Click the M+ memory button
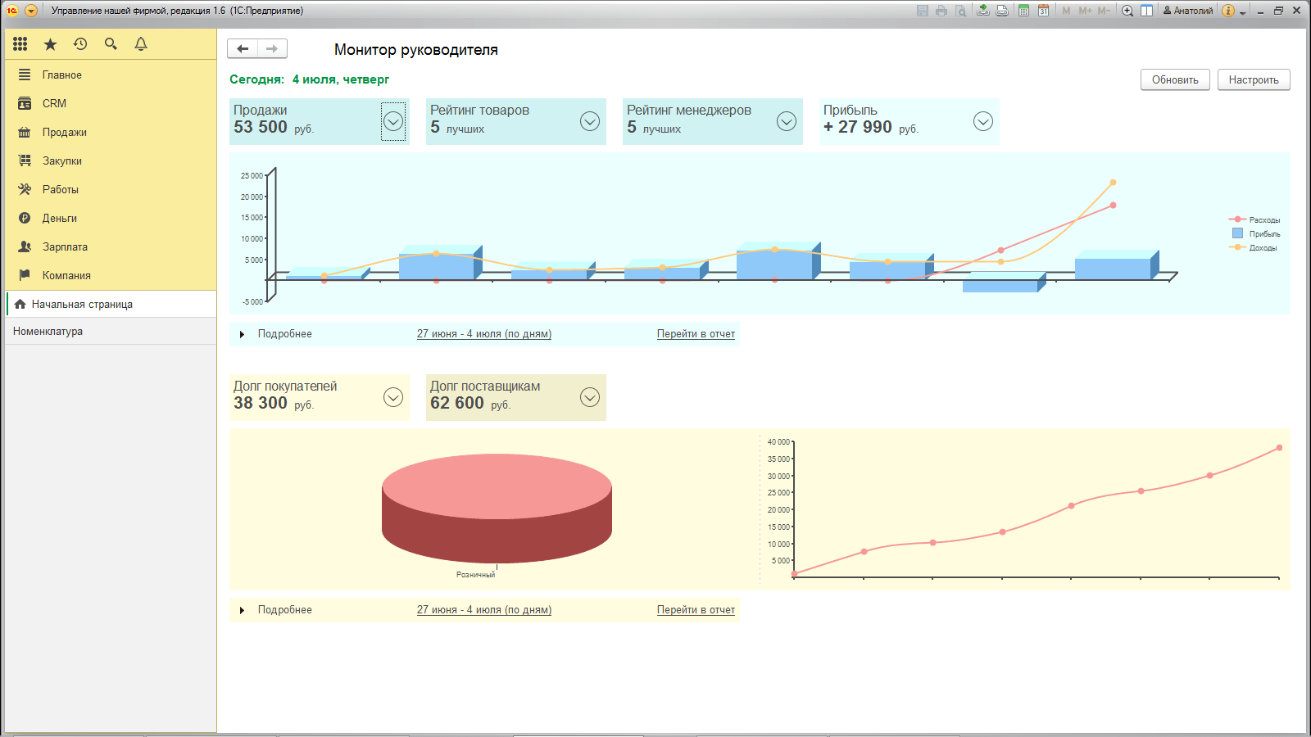 click(x=1085, y=11)
